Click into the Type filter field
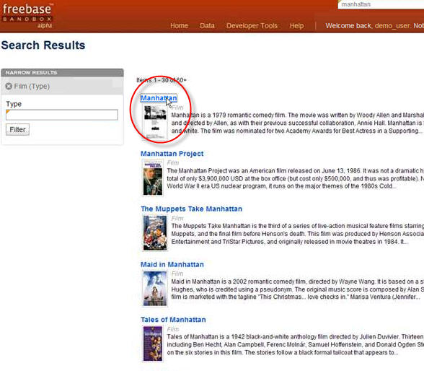Image resolution: width=424 pixels, height=371 pixels. click(62, 115)
